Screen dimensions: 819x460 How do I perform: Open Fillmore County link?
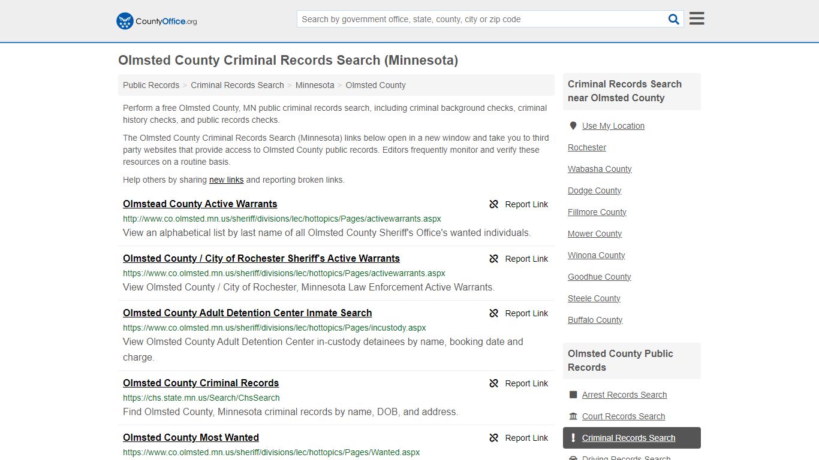(597, 212)
